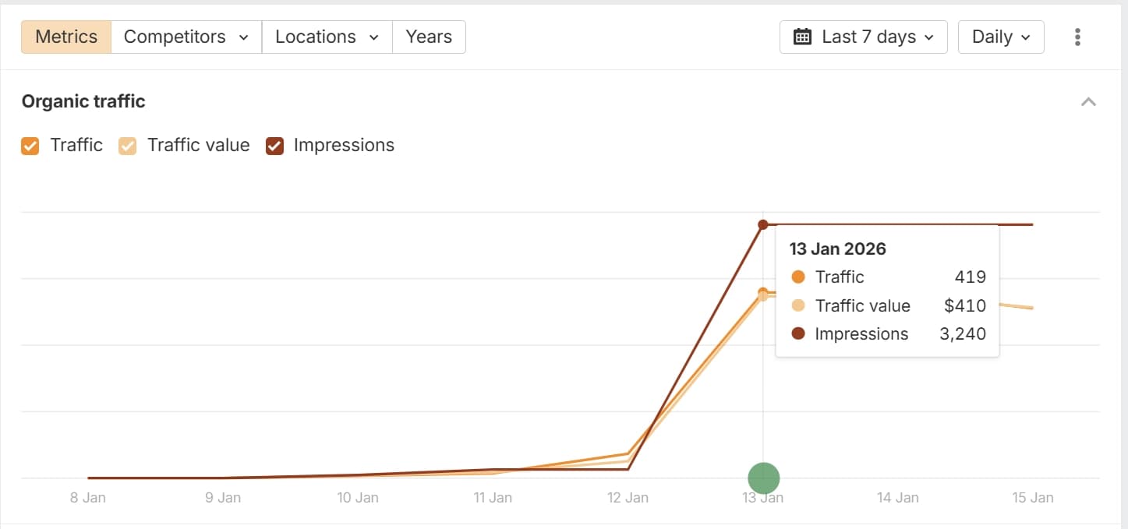
Task: Disable the Traffic checkbox
Action: click(30, 146)
